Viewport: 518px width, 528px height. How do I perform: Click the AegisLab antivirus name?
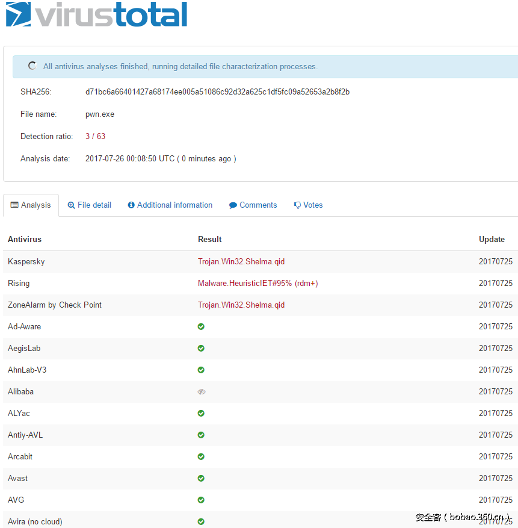pos(24,348)
